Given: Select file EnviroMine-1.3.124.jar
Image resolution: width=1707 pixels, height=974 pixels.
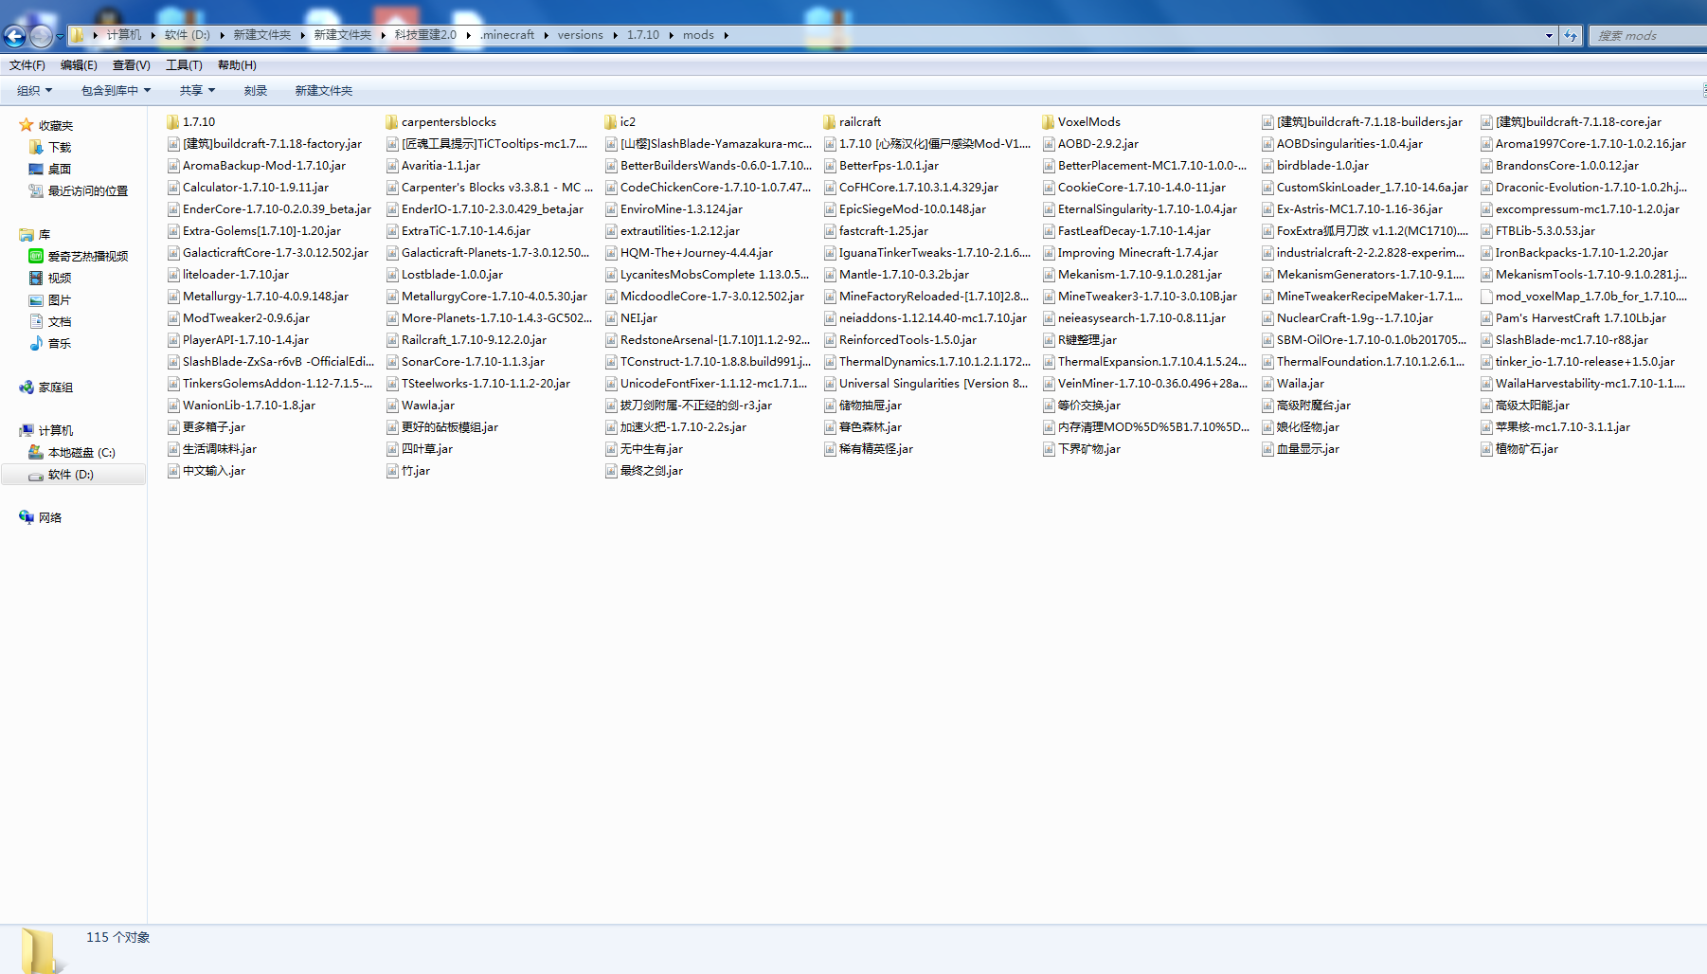Looking at the screenshot, I should click(674, 209).
